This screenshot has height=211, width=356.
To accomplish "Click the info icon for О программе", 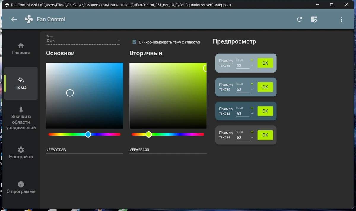I will (21, 184).
